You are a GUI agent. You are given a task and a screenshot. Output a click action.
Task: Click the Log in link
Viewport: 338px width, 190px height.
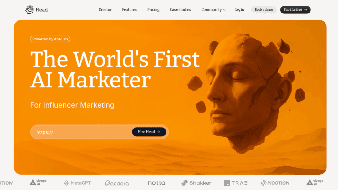coord(239,10)
